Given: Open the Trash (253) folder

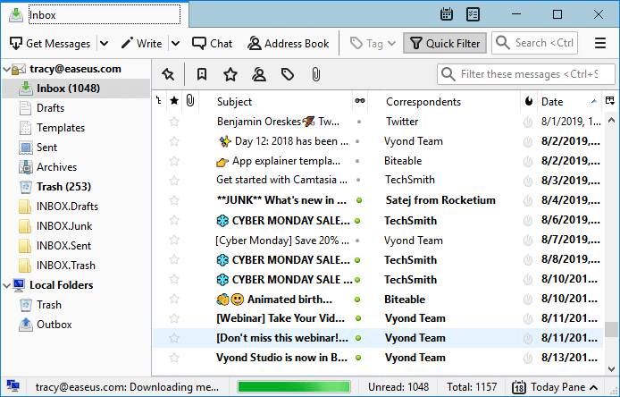Looking at the screenshot, I should point(63,187).
